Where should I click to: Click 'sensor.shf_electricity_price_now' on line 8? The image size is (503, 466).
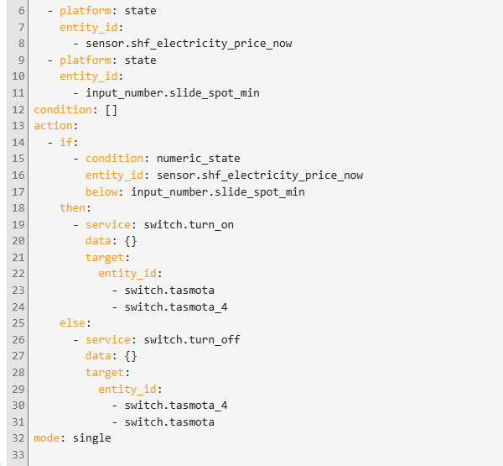[x=189, y=44]
